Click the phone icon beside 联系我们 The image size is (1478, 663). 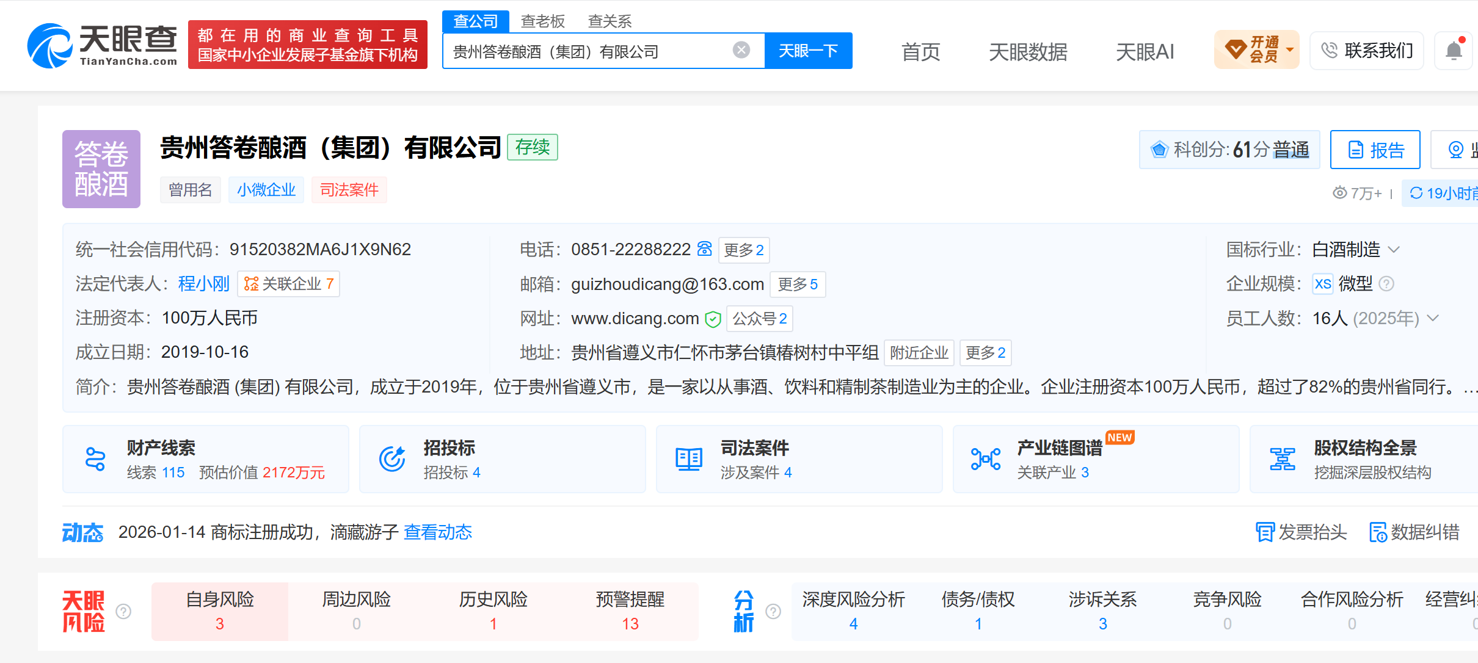pos(1330,50)
